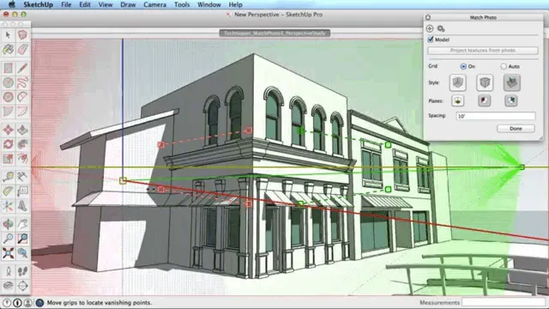Select the arrow Select tool
Viewport: 549px width, 309px height.
pyautogui.click(x=8, y=34)
